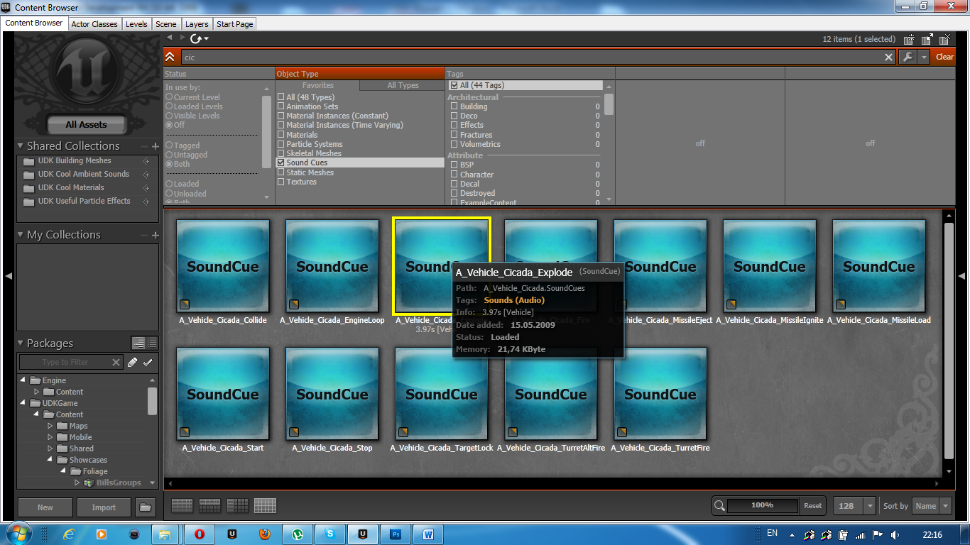Image resolution: width=970 pixels, height=545 pixels.
Task: Click the open folder icon beside Import
Action: point(146,507)
